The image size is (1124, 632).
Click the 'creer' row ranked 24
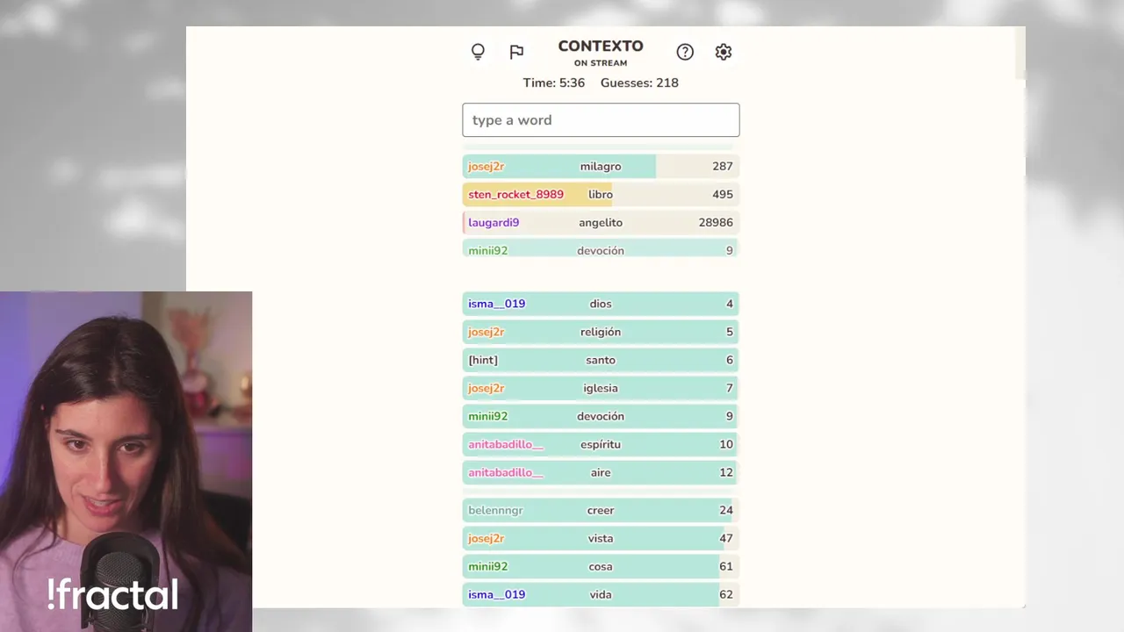pyautogui.click(x=601, y=510)
